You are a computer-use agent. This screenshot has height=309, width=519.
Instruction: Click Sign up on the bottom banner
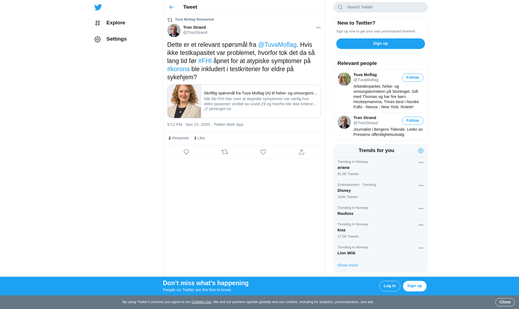pos(414,286)
